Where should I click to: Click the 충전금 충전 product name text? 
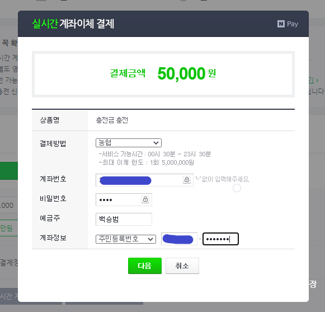112,120
